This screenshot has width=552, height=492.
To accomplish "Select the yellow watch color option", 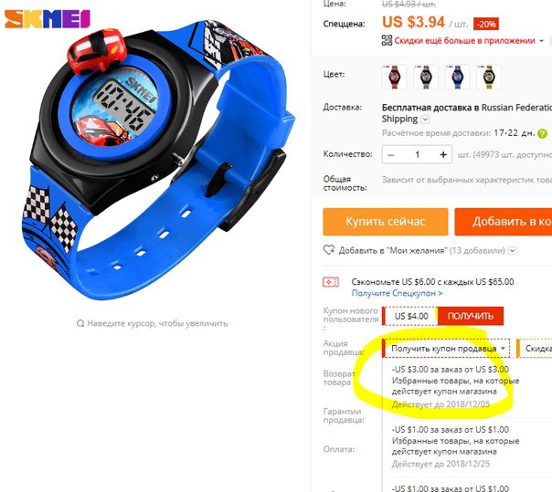I will tap(488, 77).
